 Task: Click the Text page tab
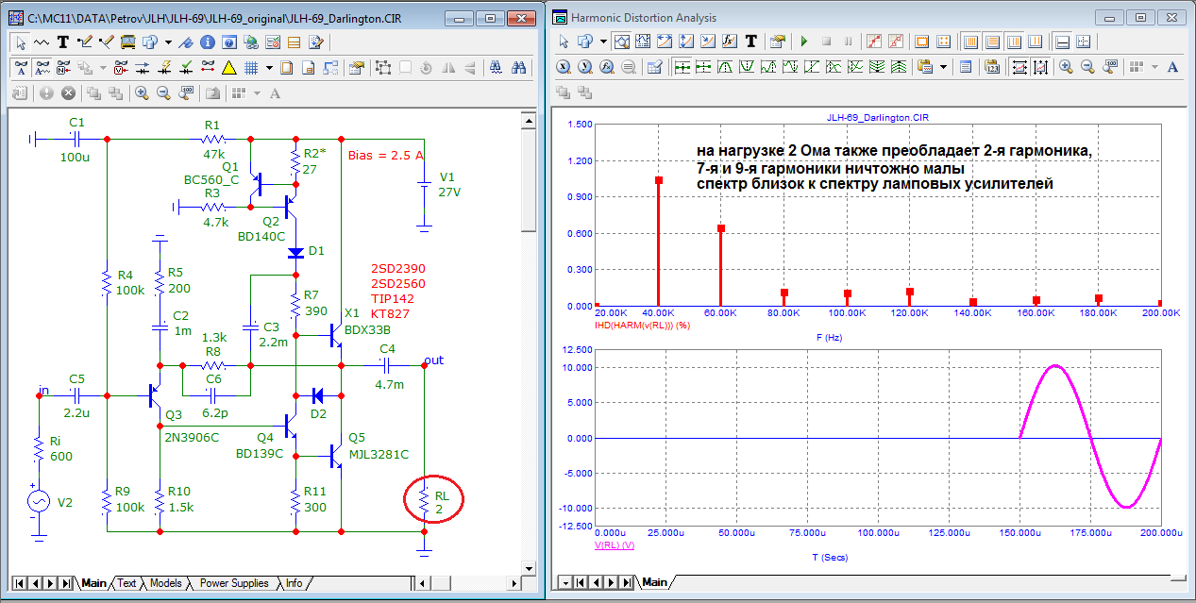(x=126, y=583)
